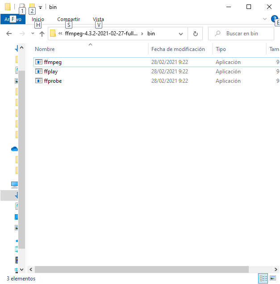Expand the ribbon with the chevron
Screen dimensions: 280x284
coord(265,19)
